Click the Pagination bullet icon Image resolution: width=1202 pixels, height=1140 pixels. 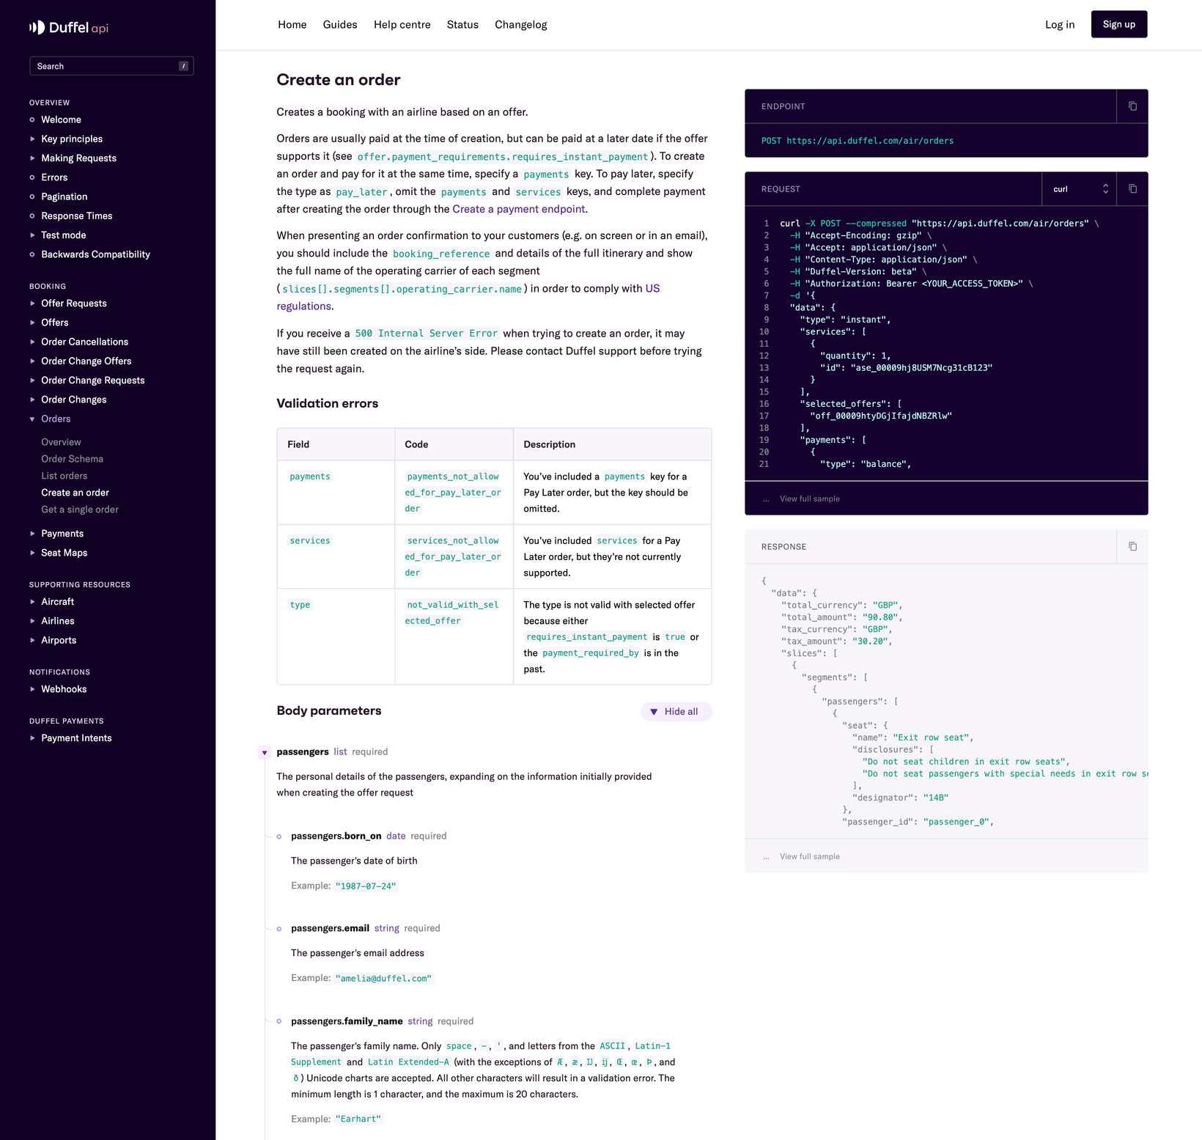point(32,196)
